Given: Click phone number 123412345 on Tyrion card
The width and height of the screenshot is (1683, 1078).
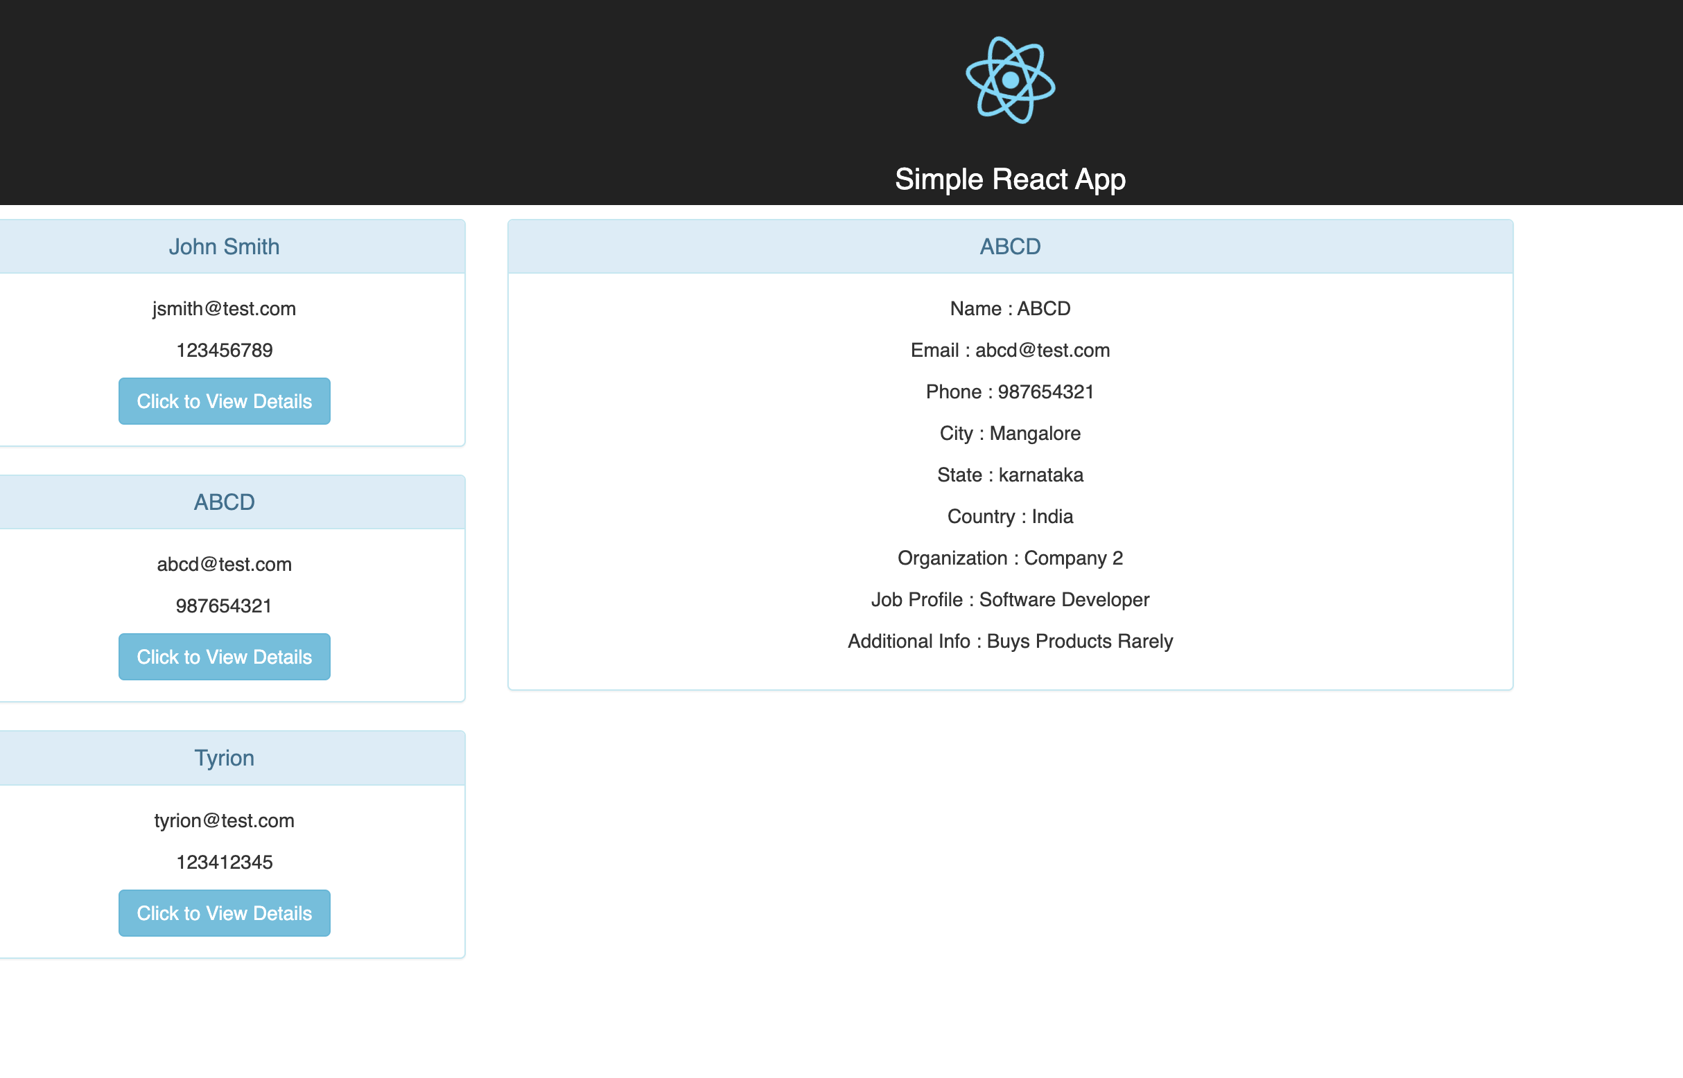Looking at the screenshot, I should [224, 862].
